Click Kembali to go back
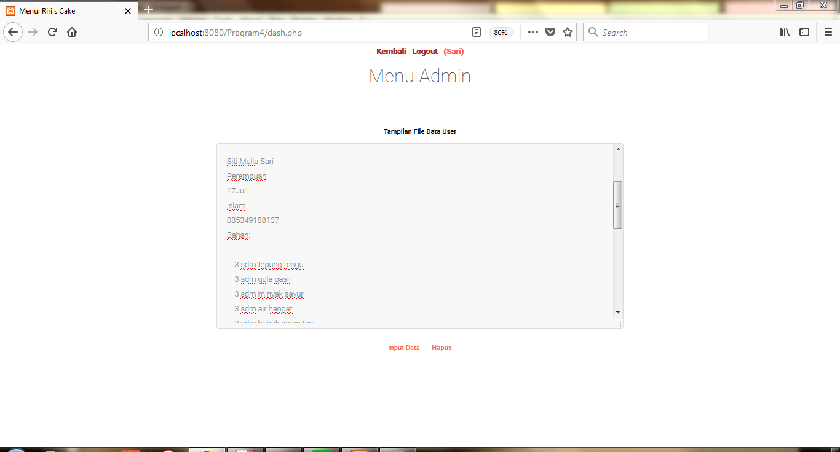The width and height of the screenshot is (840, 452). coord(391,52)
